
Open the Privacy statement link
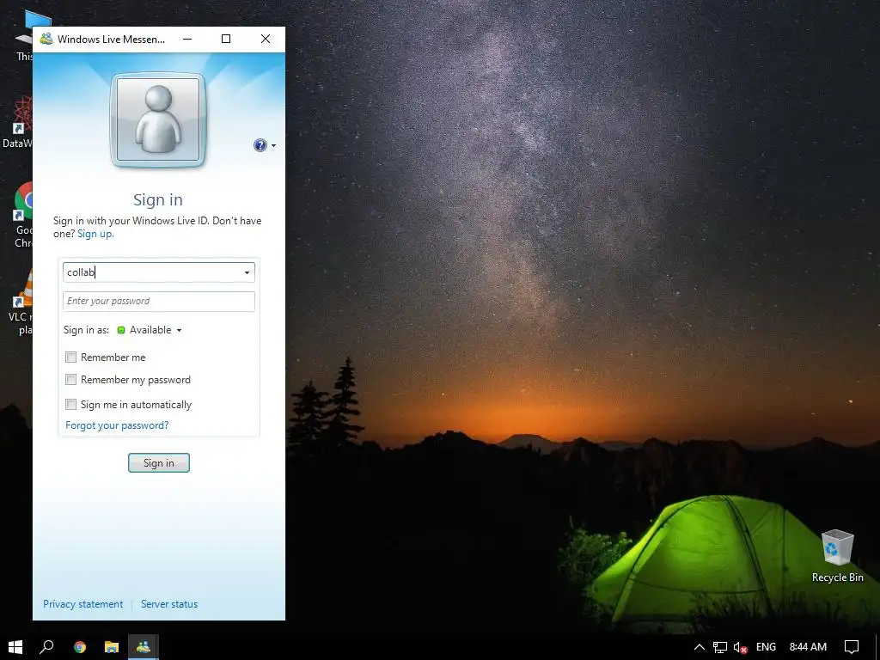coord(83,604)
